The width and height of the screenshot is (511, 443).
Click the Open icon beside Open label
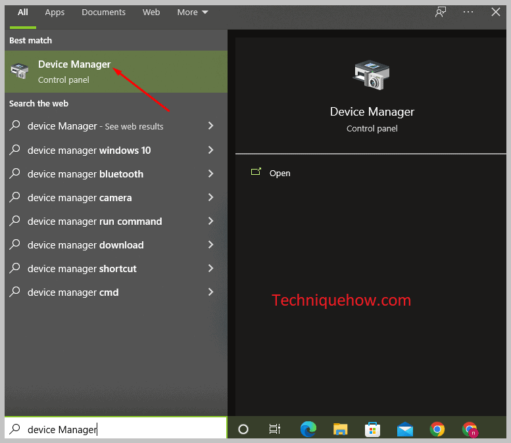[256, 172]
